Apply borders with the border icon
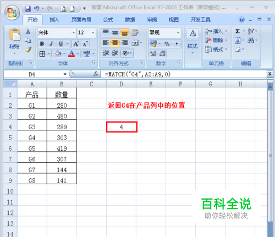The image size is (275, 237). (42, 54)
